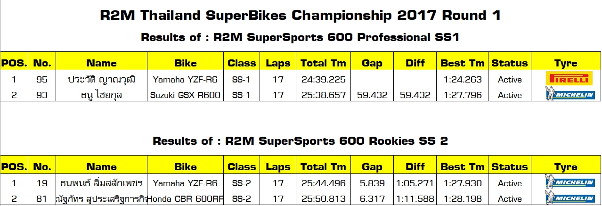Select best time 1:27.796 cell

click(x=463, y=95)
